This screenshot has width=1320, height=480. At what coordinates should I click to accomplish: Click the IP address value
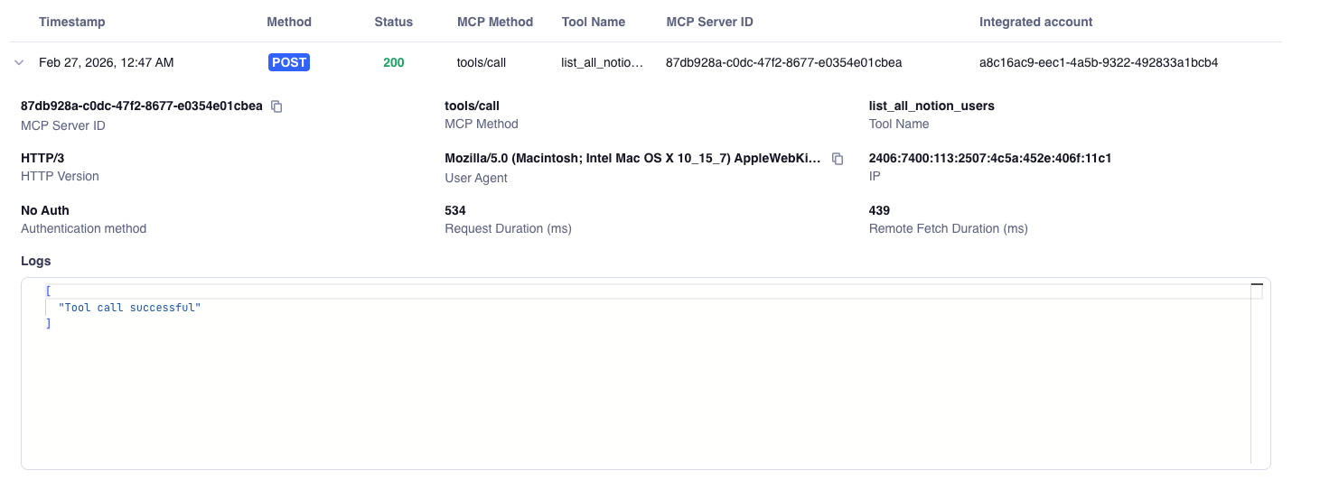coord(989,158)
